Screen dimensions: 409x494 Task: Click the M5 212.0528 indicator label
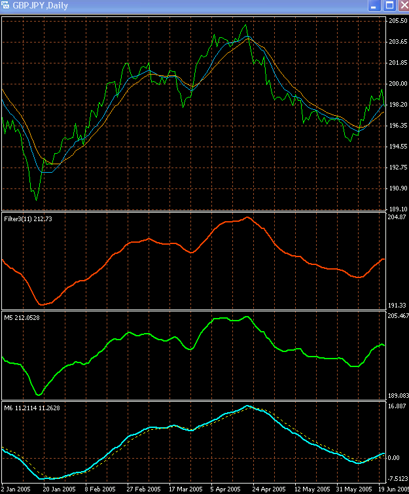[x=22, y=318]
